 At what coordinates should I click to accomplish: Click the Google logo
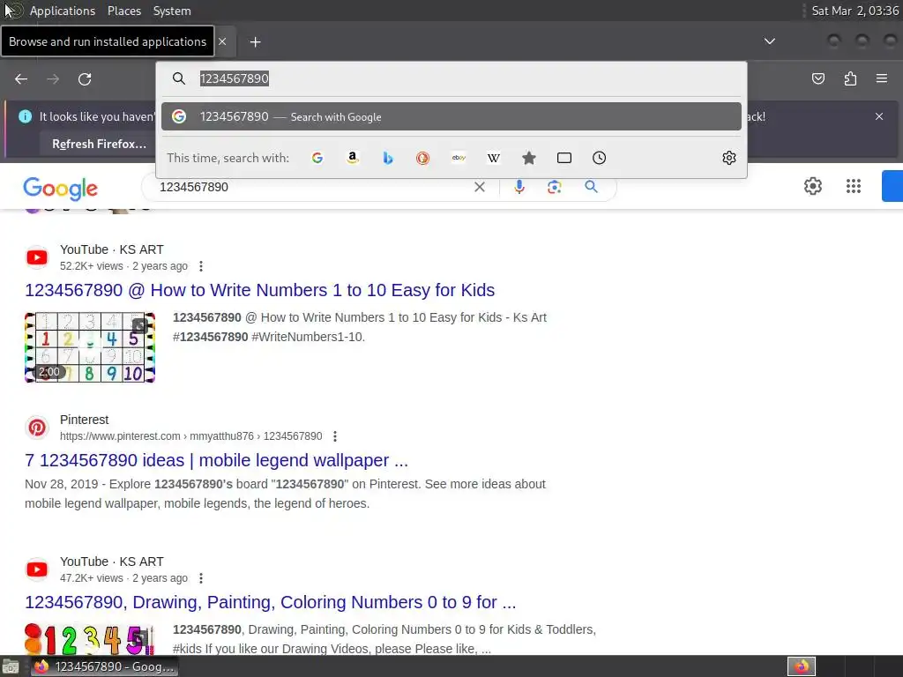coord(61,189)
